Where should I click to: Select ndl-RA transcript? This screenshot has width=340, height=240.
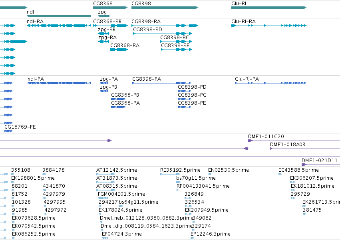click(x=59, y=26)
